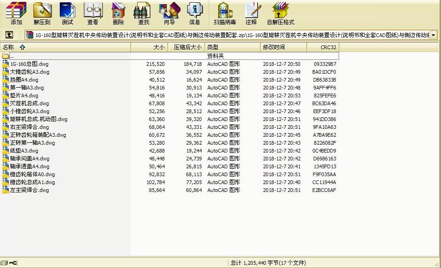Click the 删除 (Delete) toolbar icon

(118, 13)
